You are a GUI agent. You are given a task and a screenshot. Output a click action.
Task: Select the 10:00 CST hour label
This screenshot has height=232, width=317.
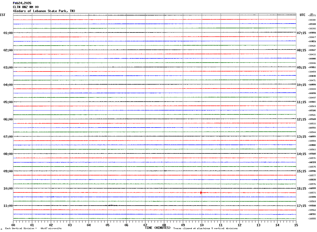8,189
